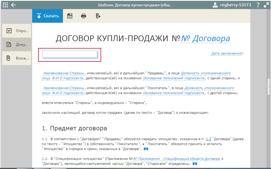Image resolution: width=271 pixels, height=169 pixels.
Task: Save the document using the floppy disk icon
Action: pyautogui.click(x=70, y=16)
